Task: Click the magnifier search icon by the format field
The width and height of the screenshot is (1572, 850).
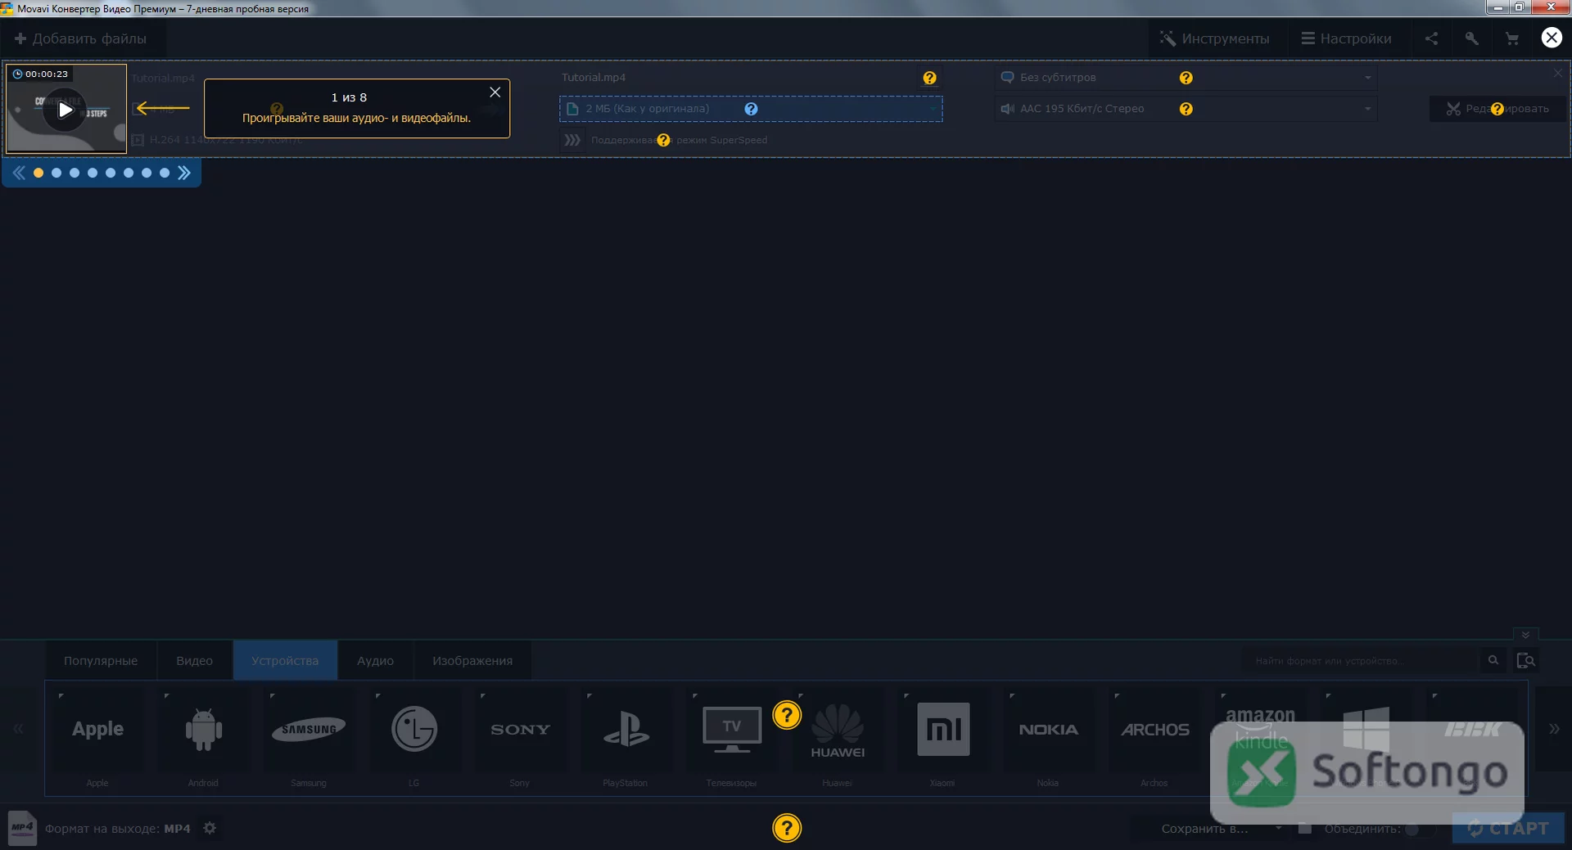Action: tap(1493, 660)
